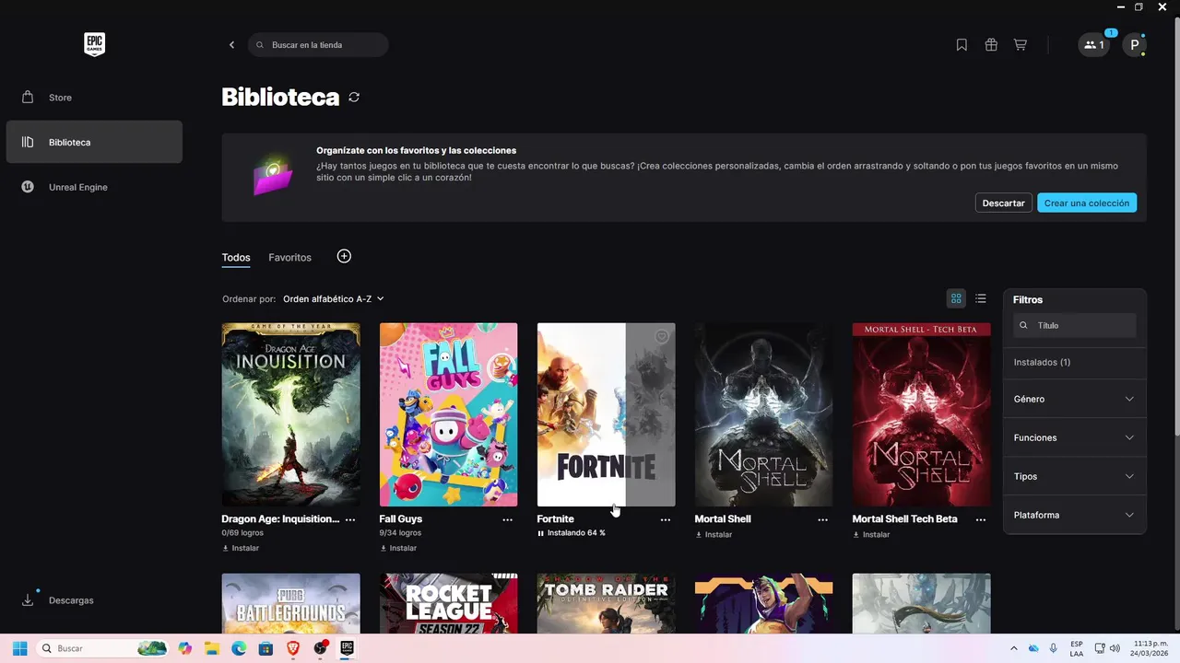Open the Tomb Raider cover
Screen dimensions: 1180x663
tap(606, 603)
